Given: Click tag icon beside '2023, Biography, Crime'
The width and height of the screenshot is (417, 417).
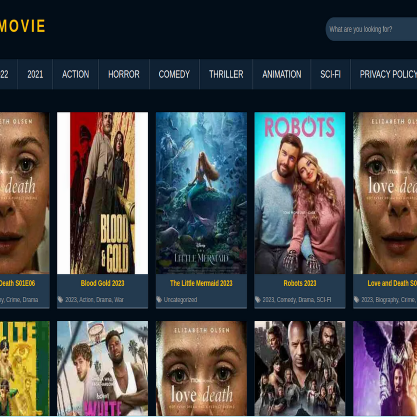Looking at the screenshot, I should pos(356,300).
